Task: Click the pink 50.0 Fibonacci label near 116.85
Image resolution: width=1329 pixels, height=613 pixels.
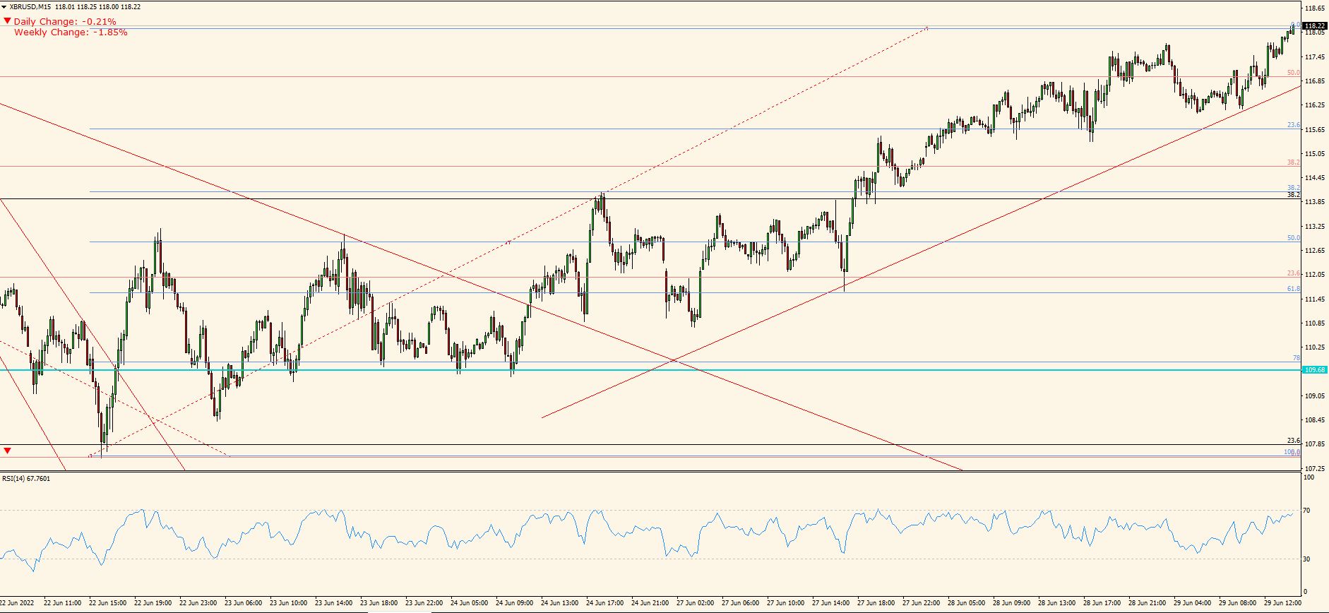Action: [1293, 73]
